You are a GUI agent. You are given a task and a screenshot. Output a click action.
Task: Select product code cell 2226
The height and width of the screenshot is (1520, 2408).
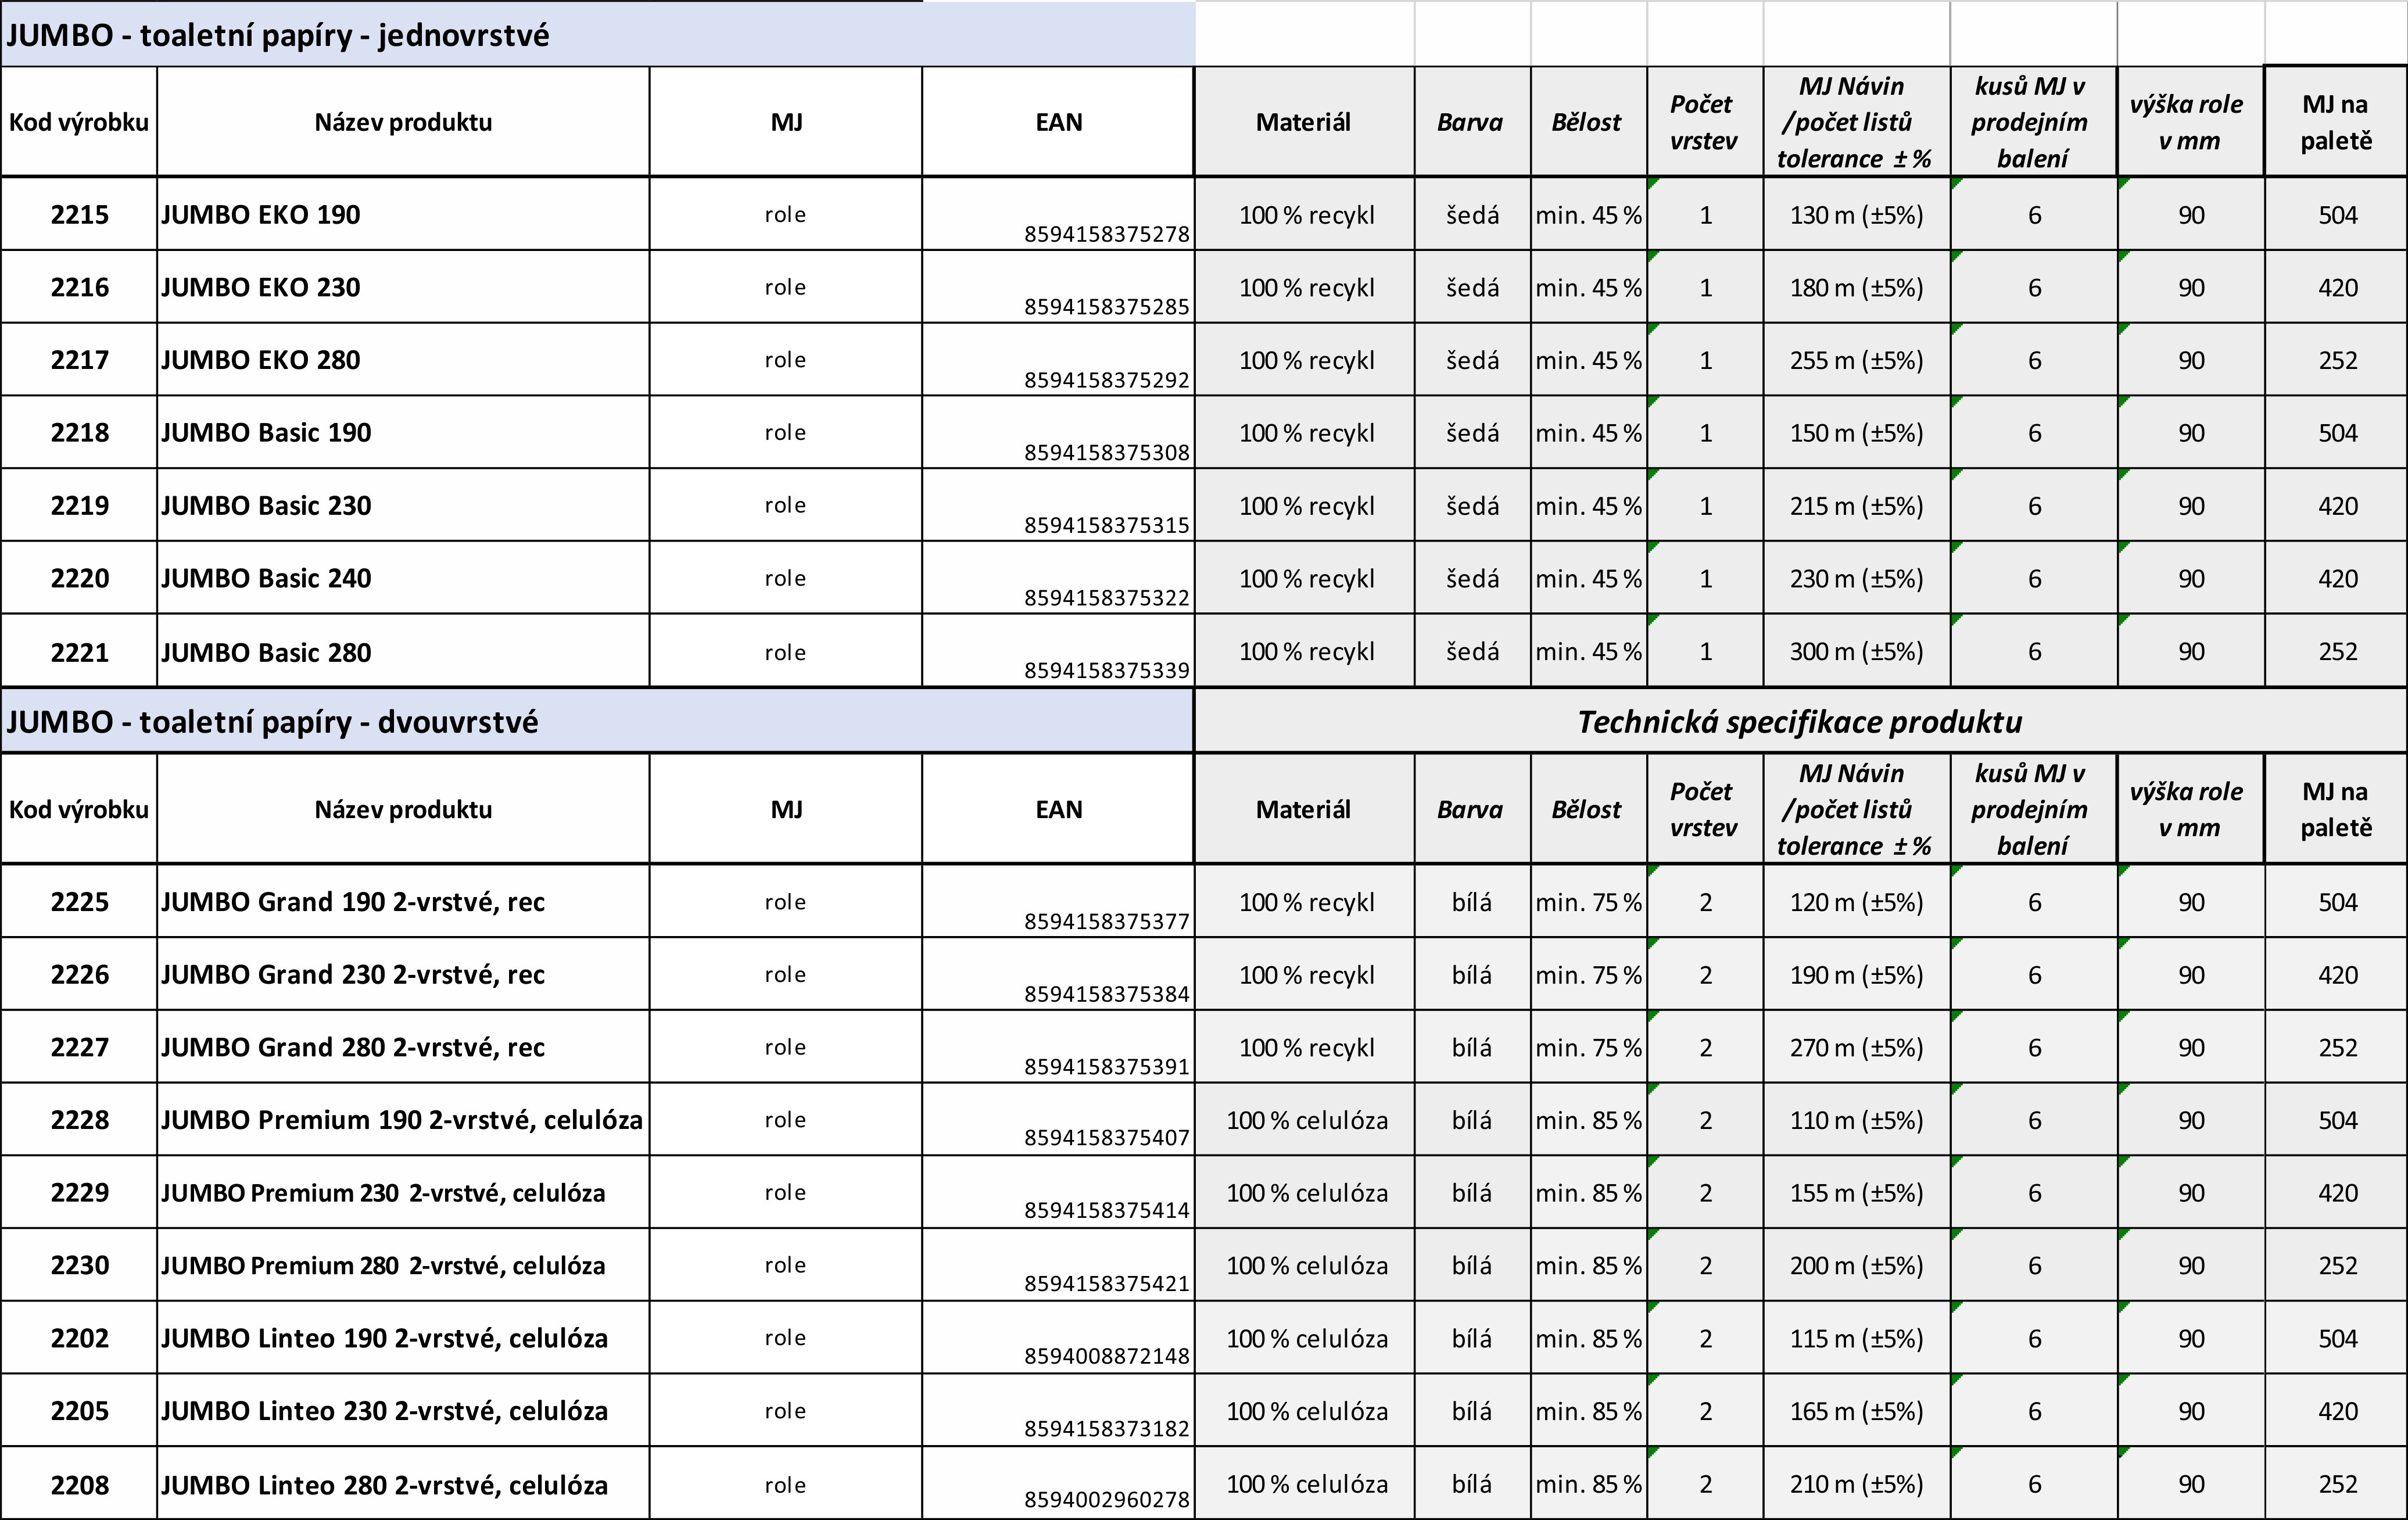pyautogui.click(x=80, y=975)
